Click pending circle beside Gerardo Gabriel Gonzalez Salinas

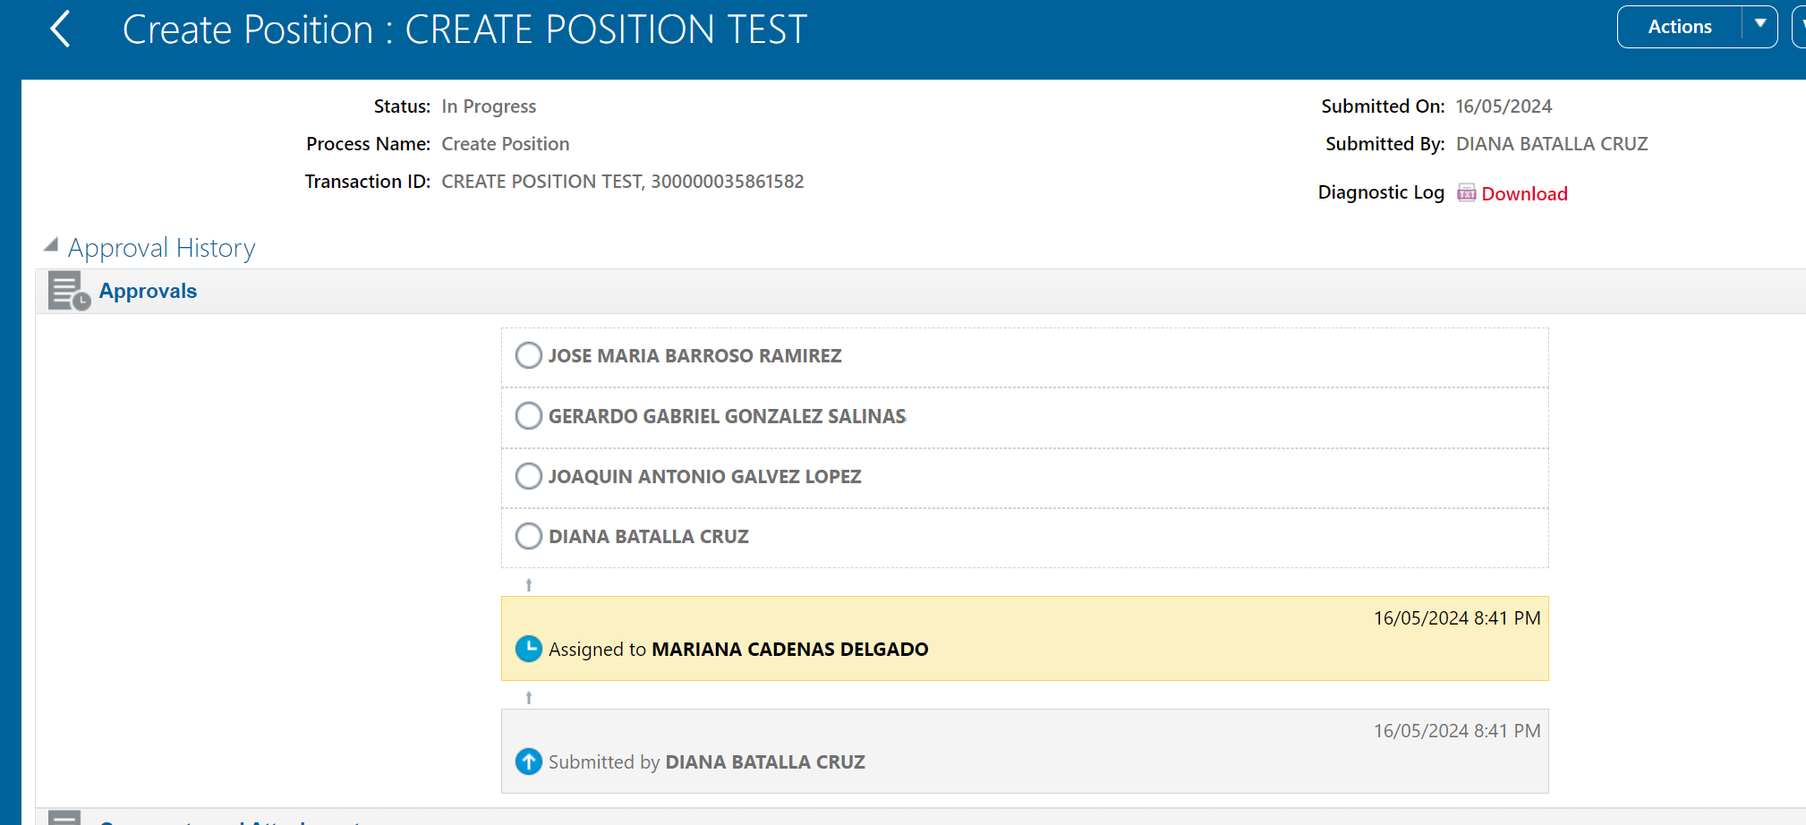tap(529, 415)
